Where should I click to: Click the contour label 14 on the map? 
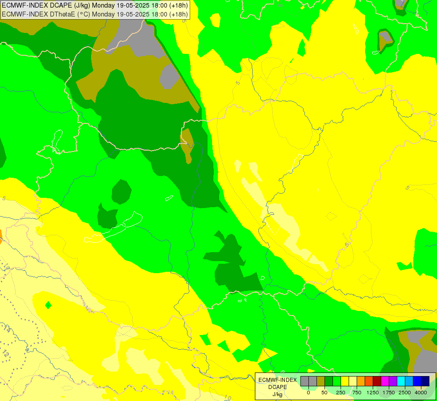click(x=7, y=329)
